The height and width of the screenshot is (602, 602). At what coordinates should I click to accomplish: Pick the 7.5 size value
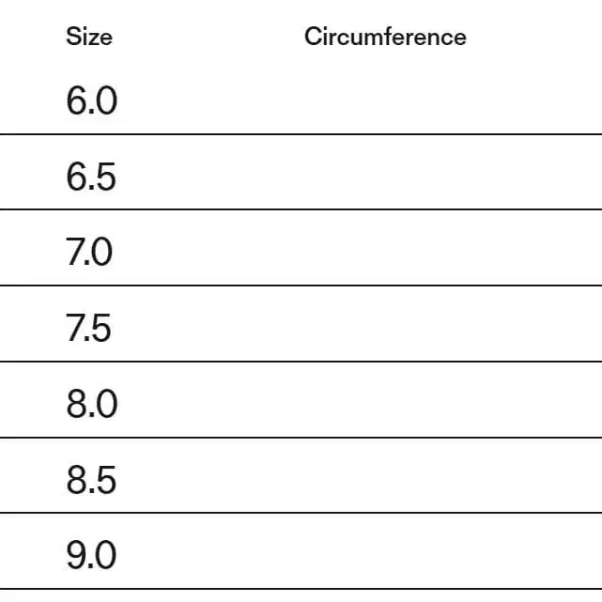tap(89, 329)
